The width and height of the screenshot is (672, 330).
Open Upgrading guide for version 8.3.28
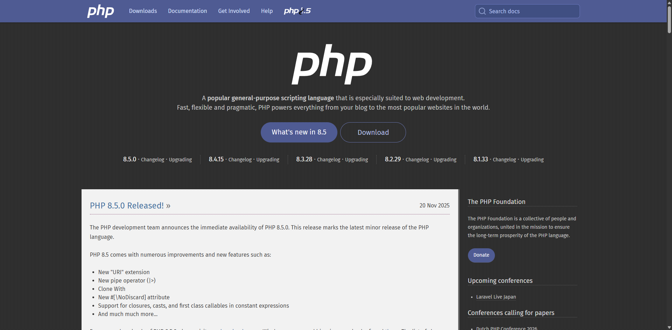point(356,160)
